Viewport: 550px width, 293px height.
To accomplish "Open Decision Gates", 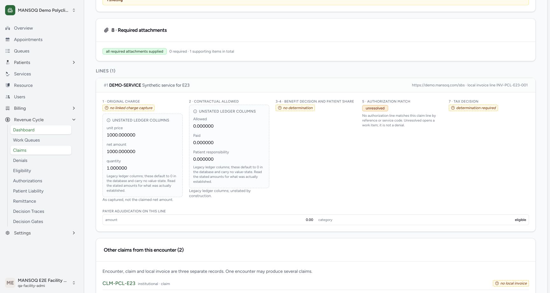I will pyautogui.click(x=41, y=221).
